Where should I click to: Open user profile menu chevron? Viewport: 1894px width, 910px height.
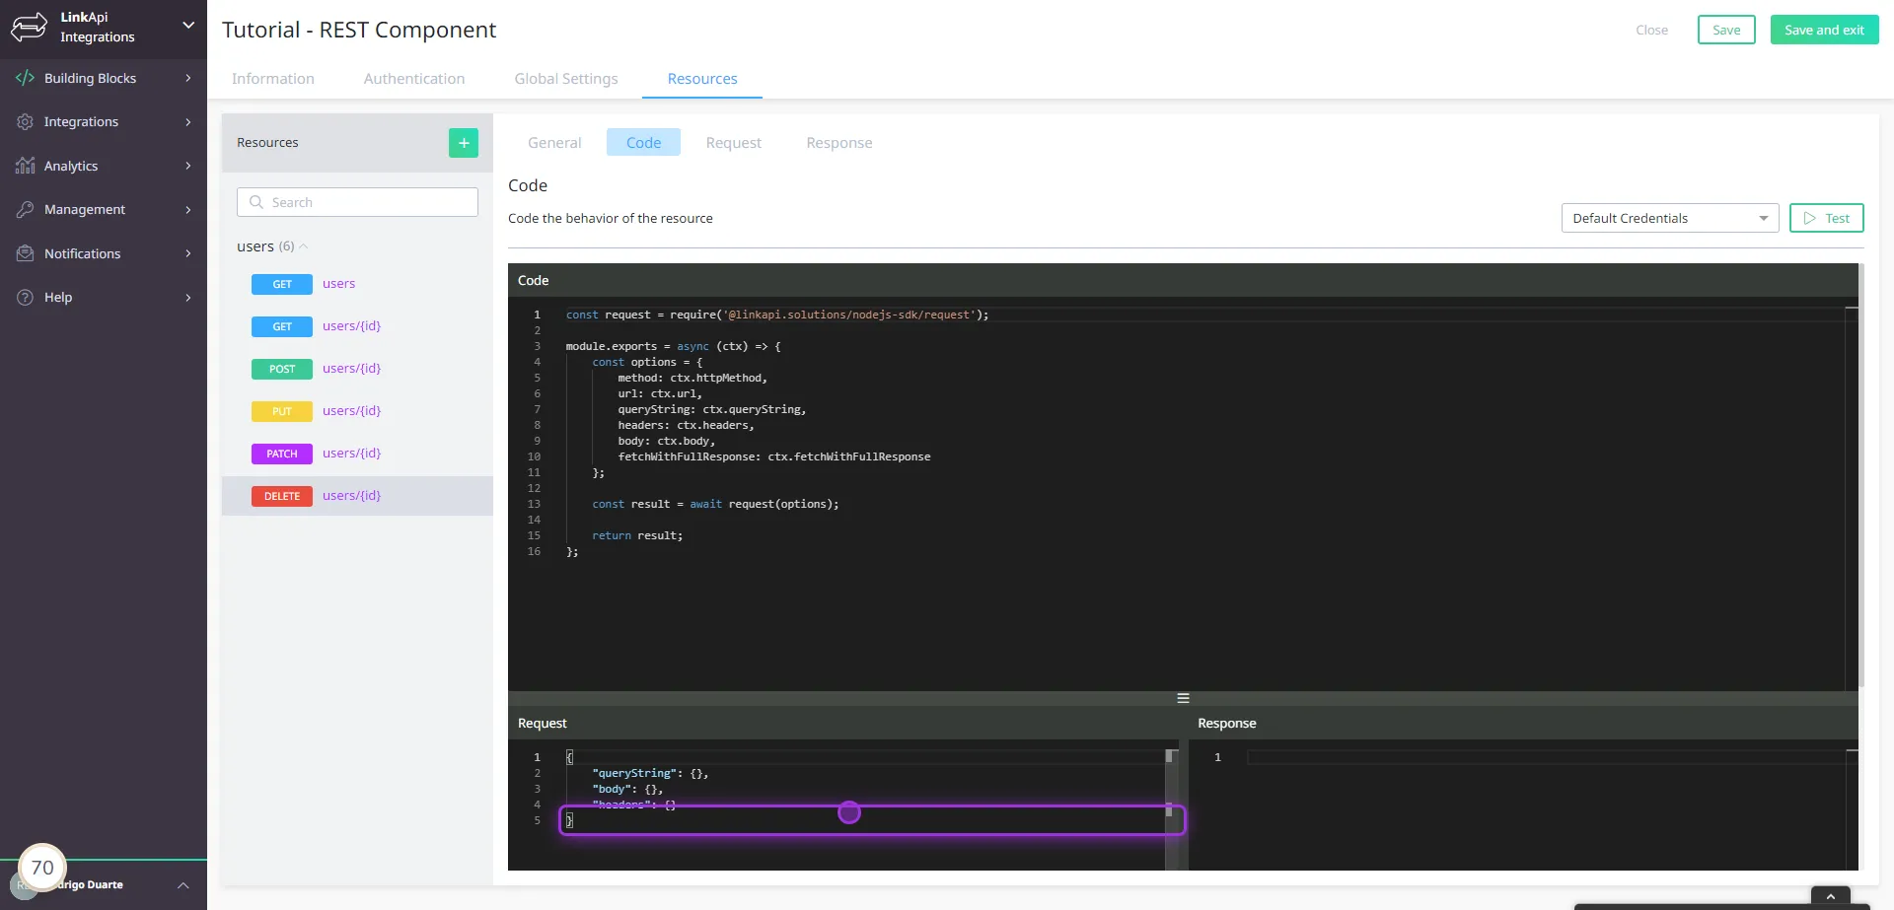point(183,885)
